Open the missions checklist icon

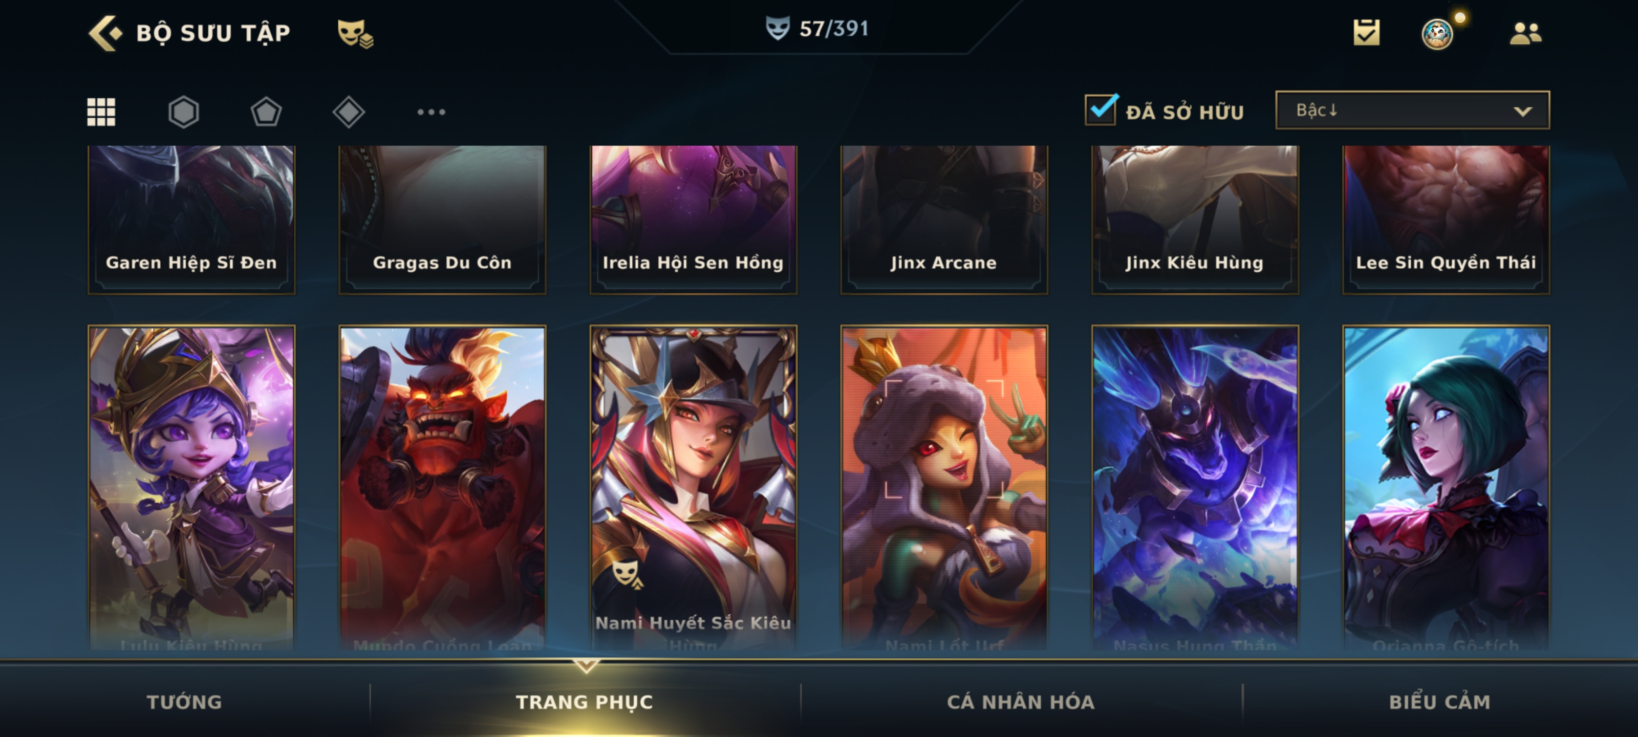click(1367, 32)
